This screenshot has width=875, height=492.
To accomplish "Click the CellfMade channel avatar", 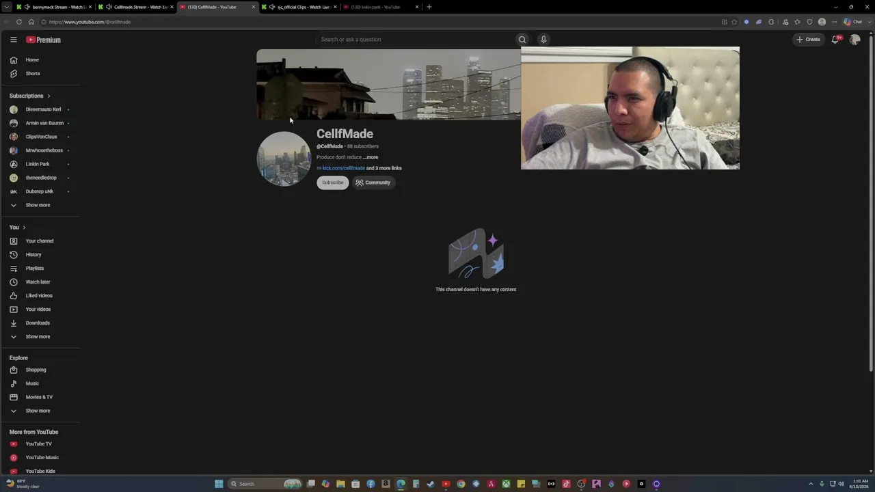I will 284,159.
